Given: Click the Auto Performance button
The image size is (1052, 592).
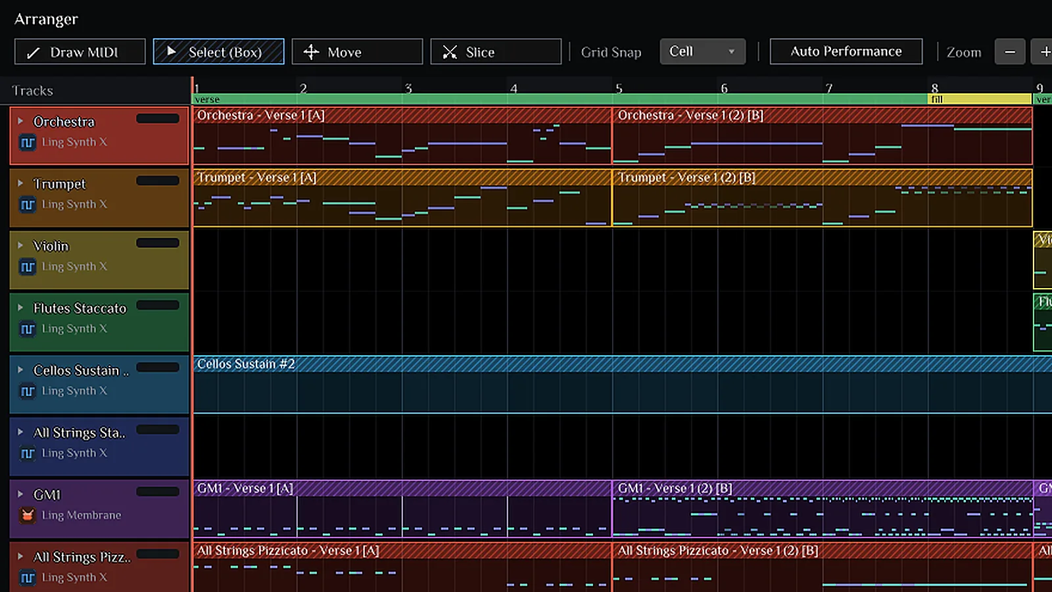Looking at the screenshot, I should pos(846,51).
